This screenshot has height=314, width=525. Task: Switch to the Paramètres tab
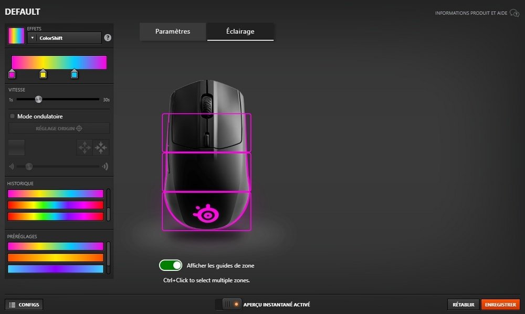pyautogui.click(x=173, y=32)
